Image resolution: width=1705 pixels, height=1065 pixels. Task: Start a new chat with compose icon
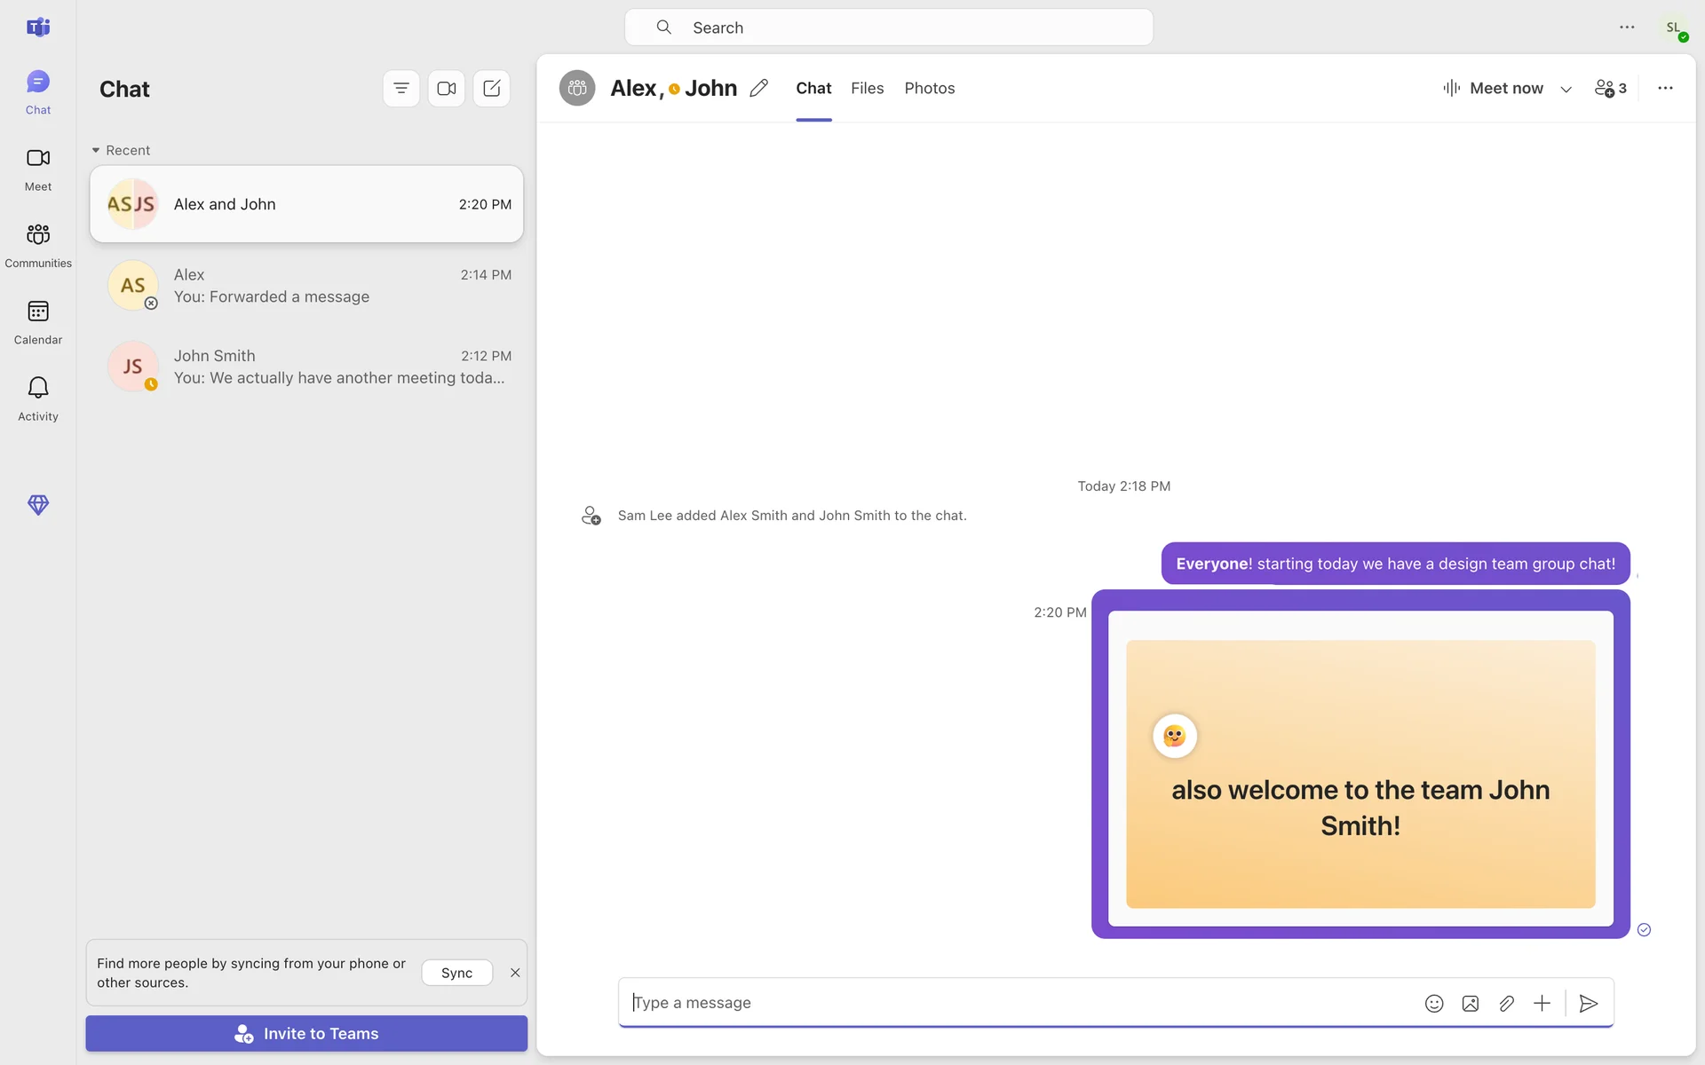(492, 88)
